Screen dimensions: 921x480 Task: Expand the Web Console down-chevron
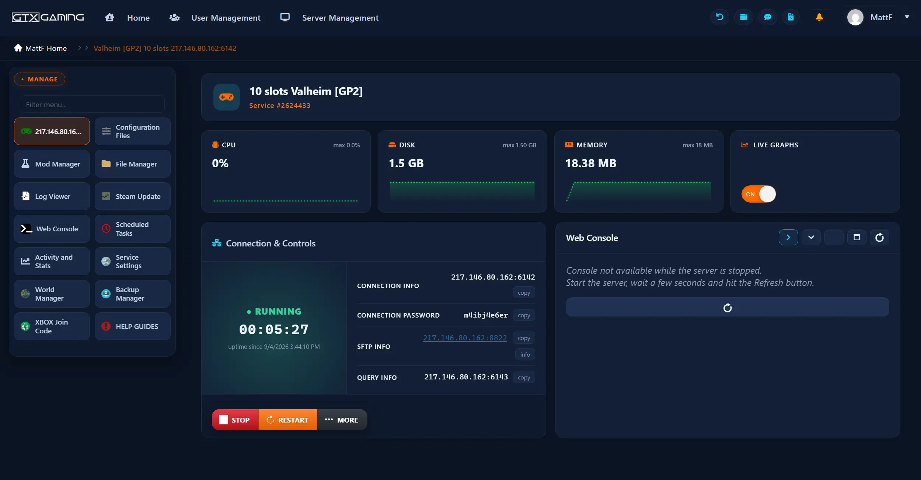tap(811, 238)
